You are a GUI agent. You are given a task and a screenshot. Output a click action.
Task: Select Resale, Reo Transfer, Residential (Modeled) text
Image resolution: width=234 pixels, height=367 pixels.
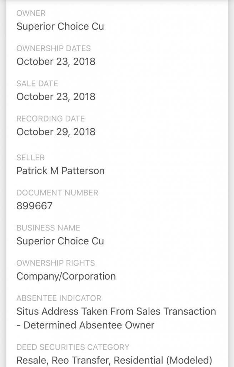click(x=114, y=360)
